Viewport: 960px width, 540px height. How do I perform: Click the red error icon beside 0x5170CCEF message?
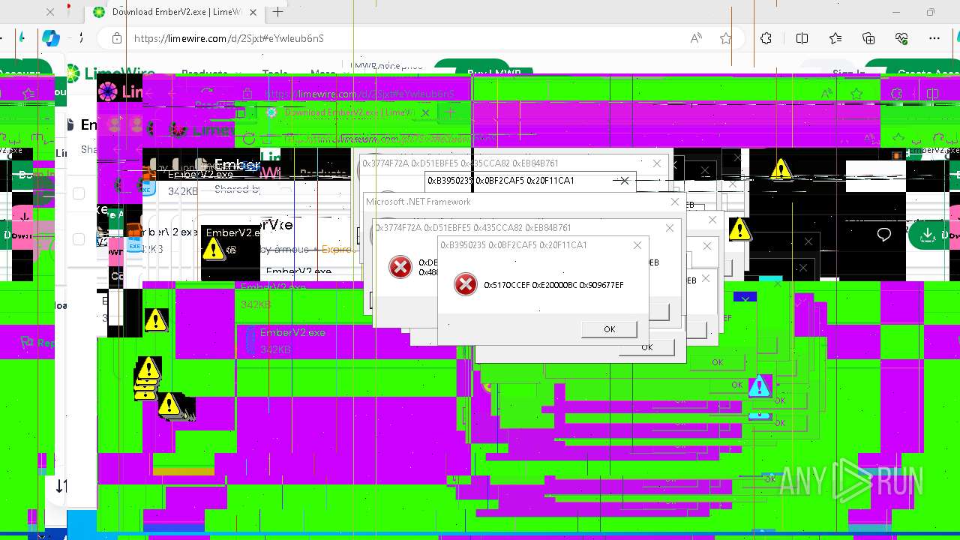point(466,284)
